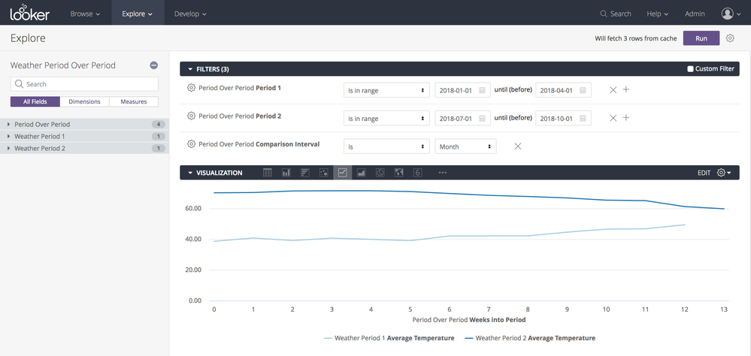Edit Period 2 start date 2018-07-01
751x356 pixels.
point(462,118)
